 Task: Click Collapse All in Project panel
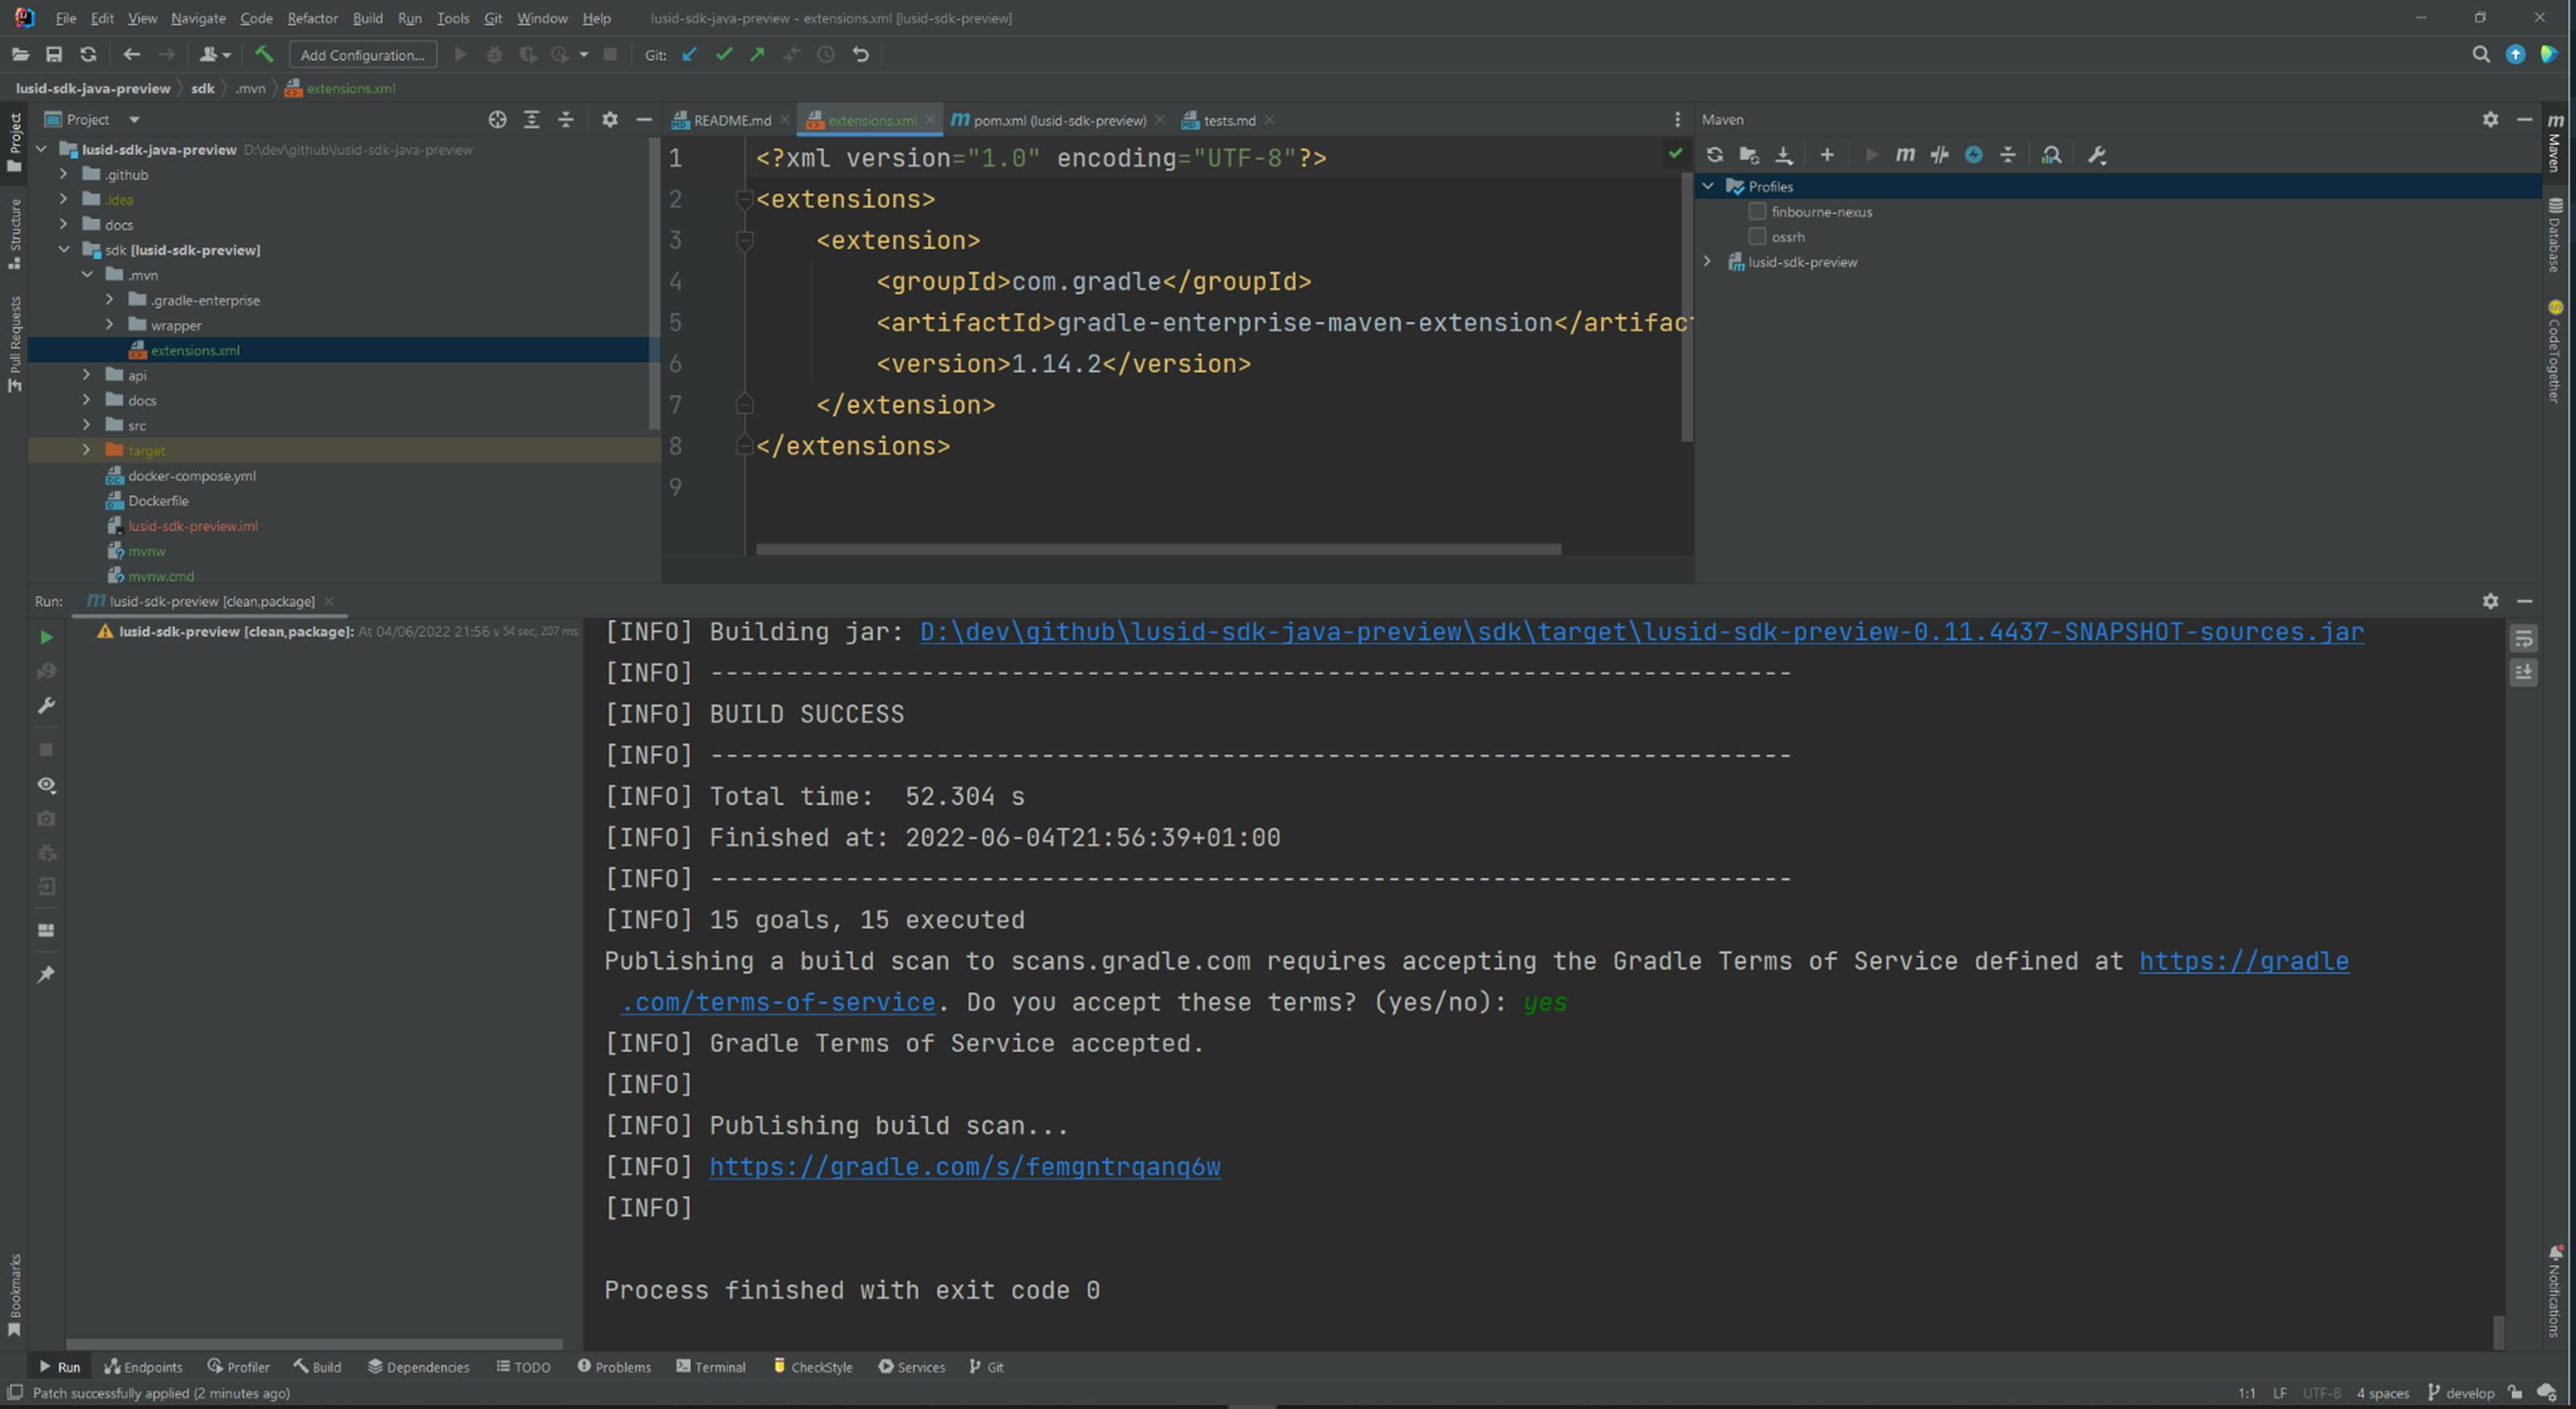point(566,120)
